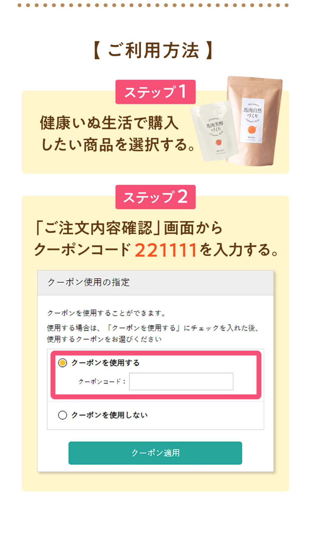
Task: Click the ステップ2 pink badge
Action: coord(155,197)
